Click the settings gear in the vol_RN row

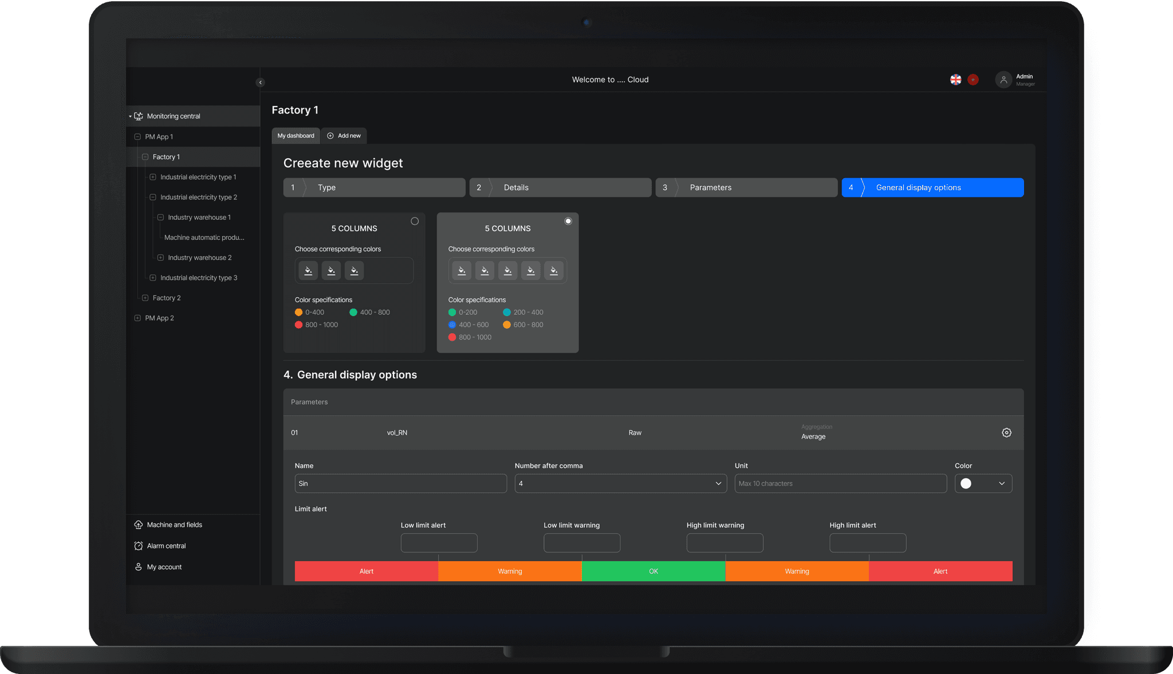coord(1006,432)
